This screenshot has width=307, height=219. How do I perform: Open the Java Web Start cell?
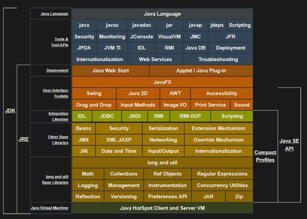pos(110,71)
